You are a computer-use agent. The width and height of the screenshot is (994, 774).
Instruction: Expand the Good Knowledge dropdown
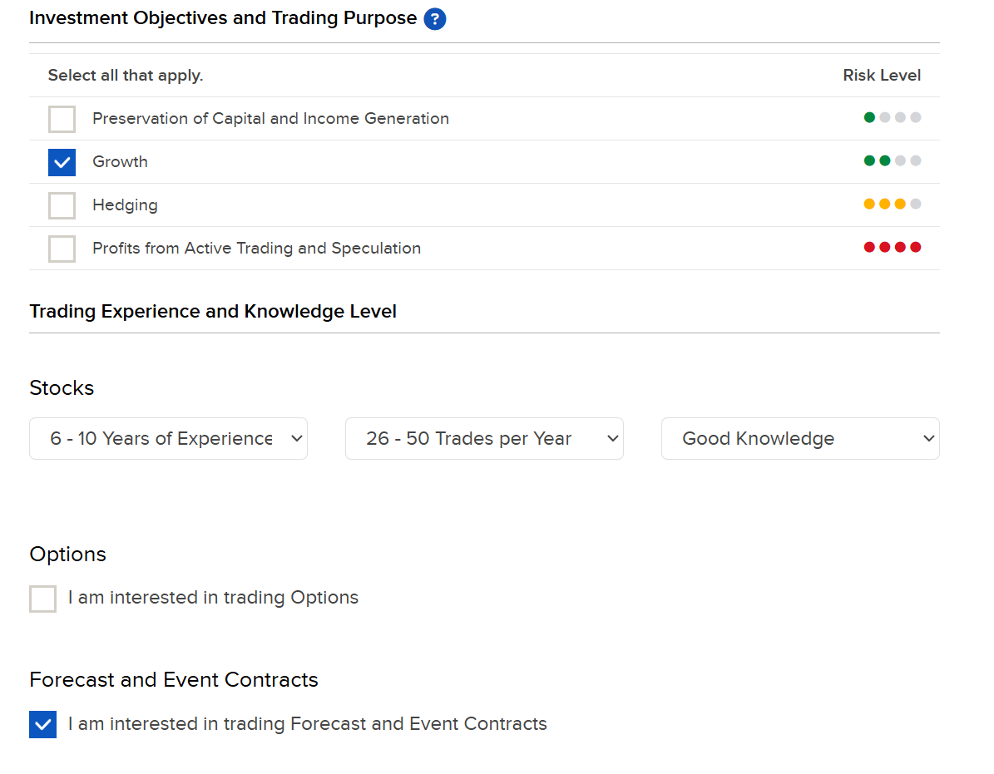[x=800, y=438]
